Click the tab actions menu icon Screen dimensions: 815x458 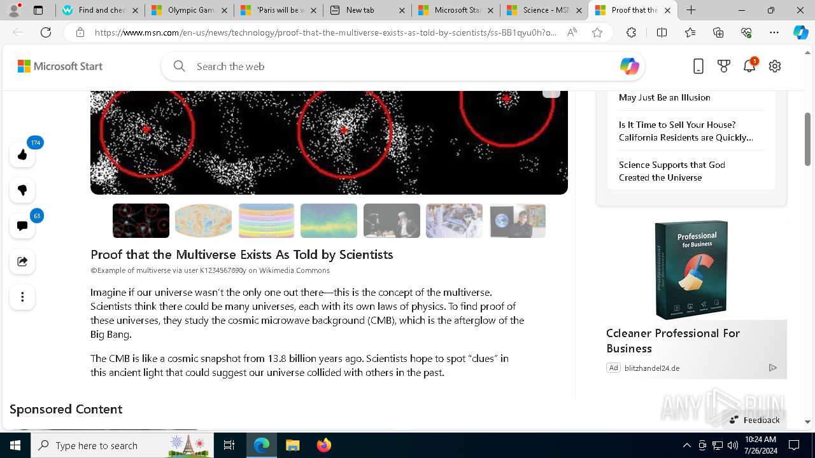pos(38,10)
